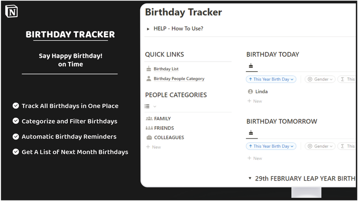This screenshot has width=358, height=201.
Task: Click the Notion logo icon
Action: [x=11, y=11]
